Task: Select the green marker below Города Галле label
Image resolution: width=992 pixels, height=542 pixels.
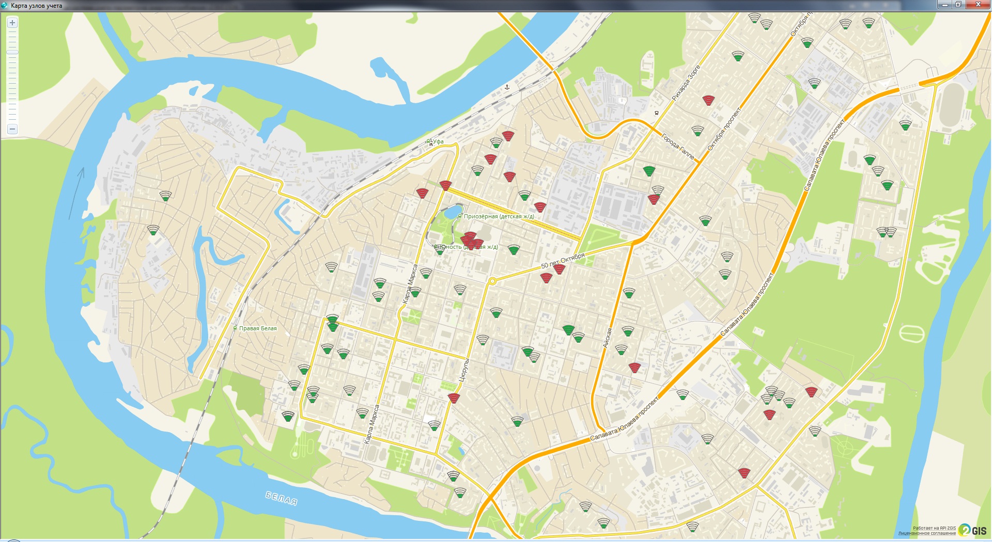Action: click(x=649, y=171)
